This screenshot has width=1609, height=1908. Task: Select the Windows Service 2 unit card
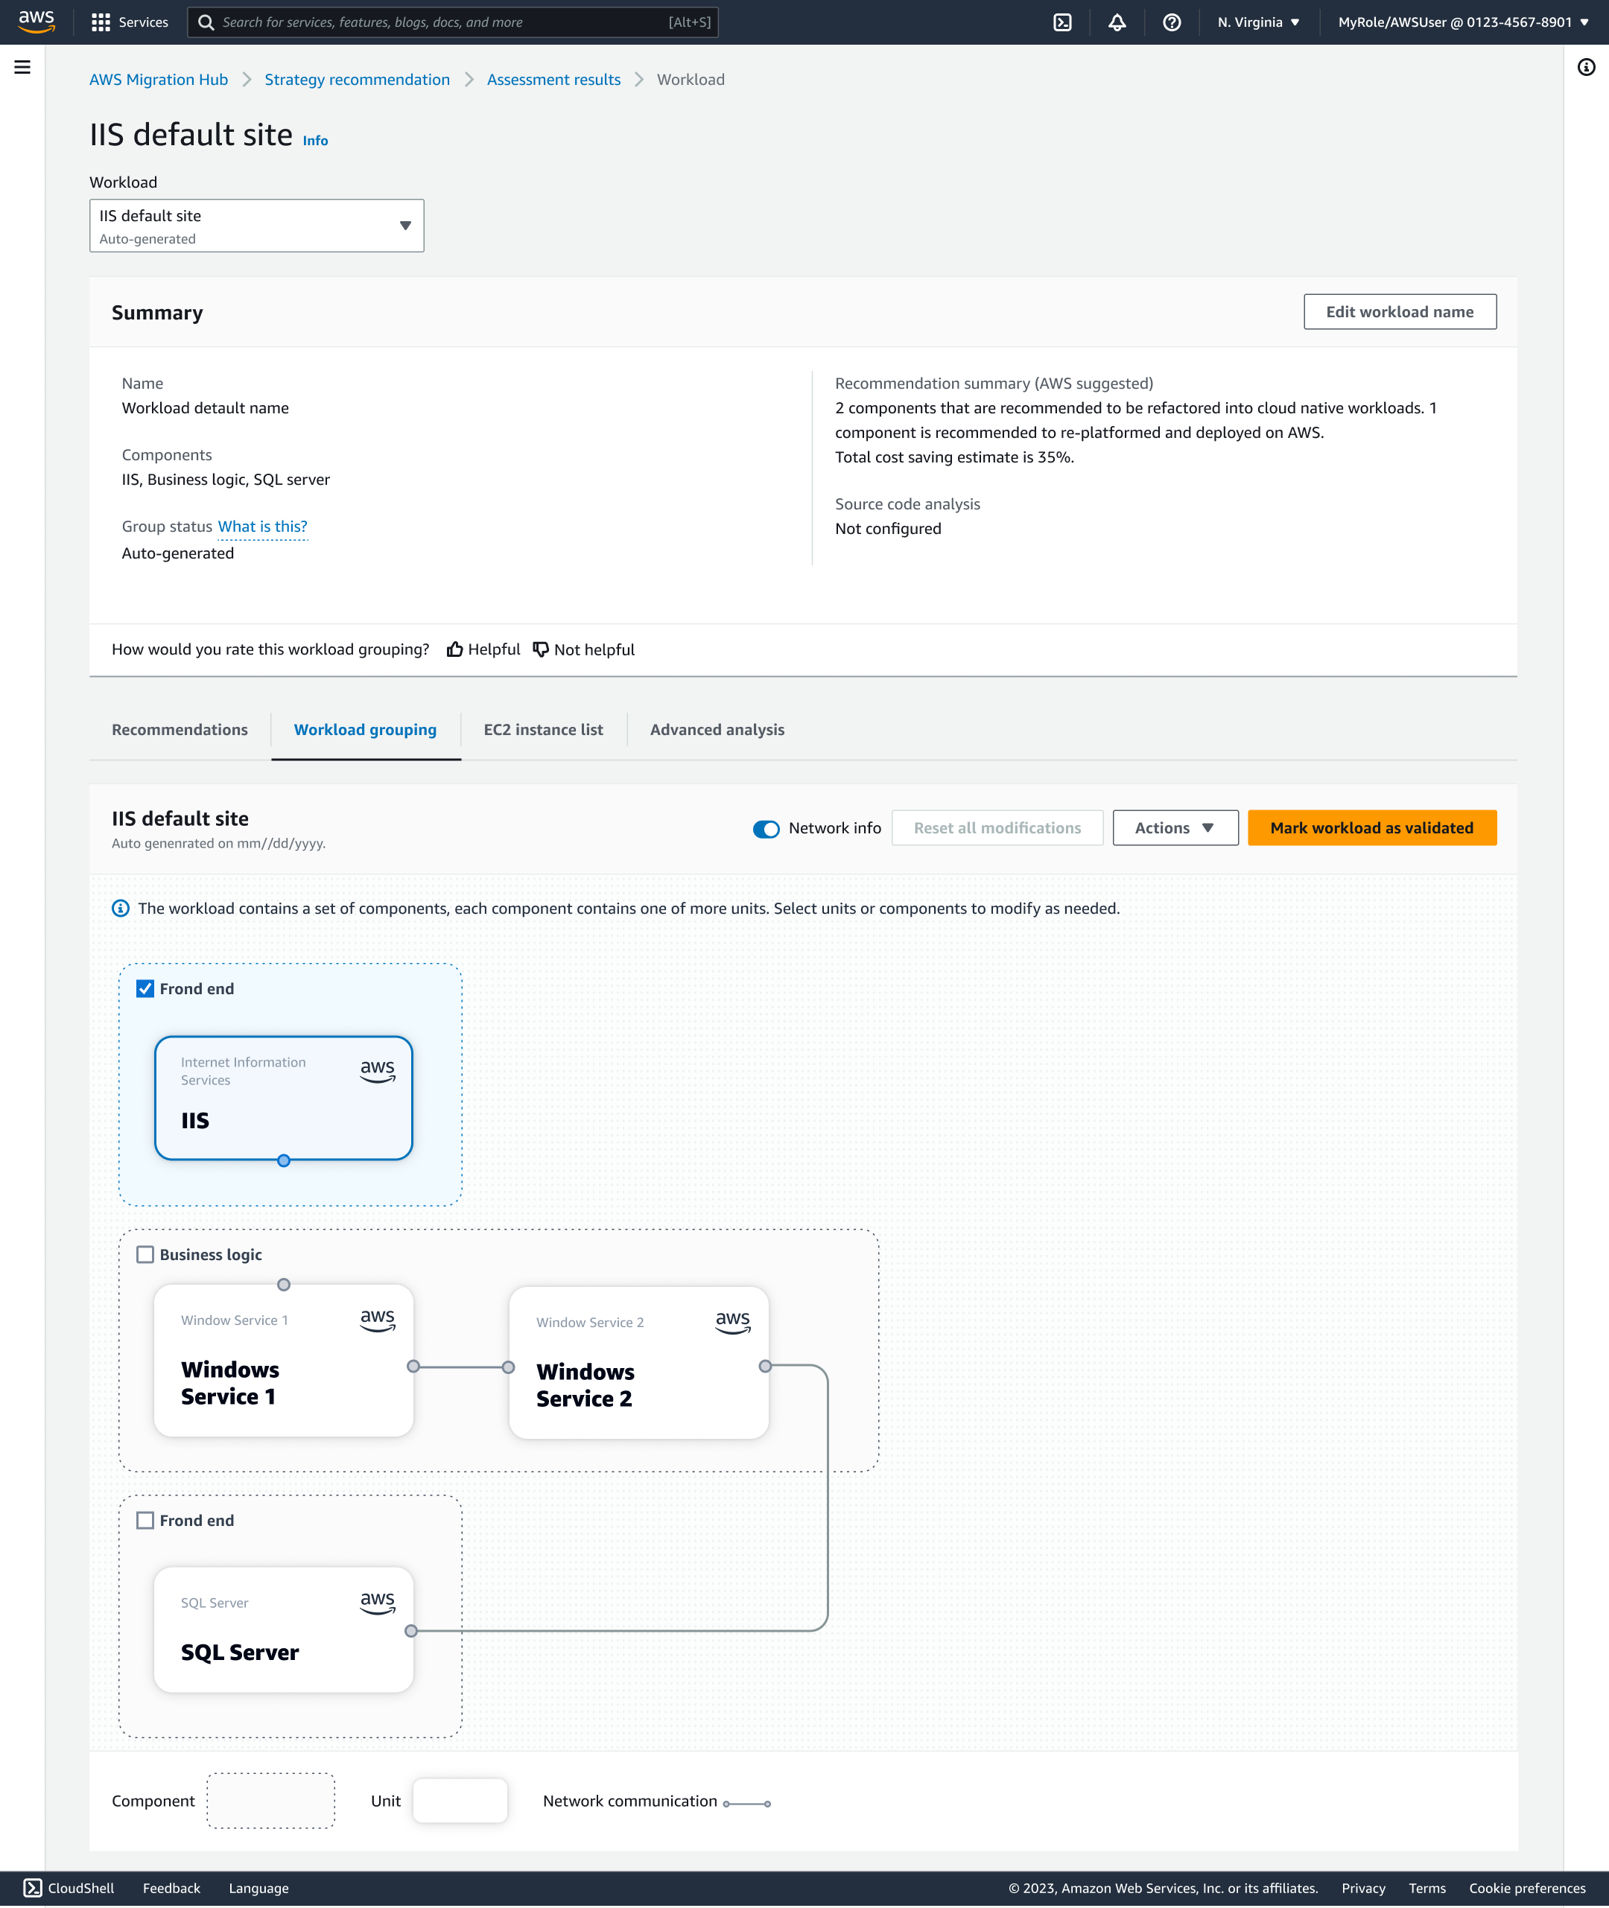[638, 1363]
